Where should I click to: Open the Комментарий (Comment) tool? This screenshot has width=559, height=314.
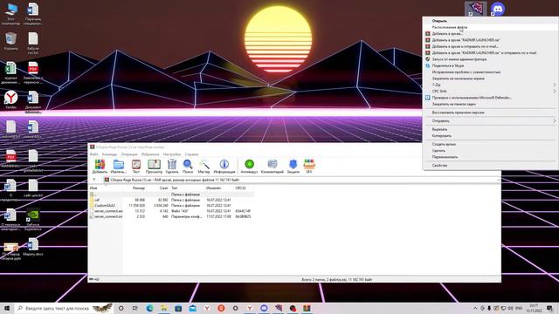273,167
